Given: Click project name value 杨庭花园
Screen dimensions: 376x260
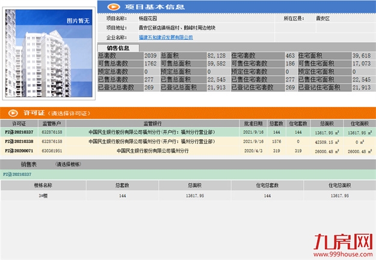Looking at the screenshot, I should pyautogui.click(x=148, y=19).
